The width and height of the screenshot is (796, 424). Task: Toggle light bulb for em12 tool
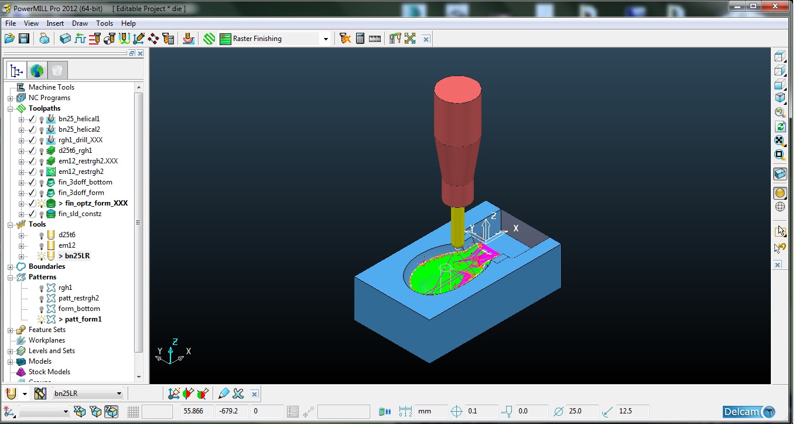[42, 245]
